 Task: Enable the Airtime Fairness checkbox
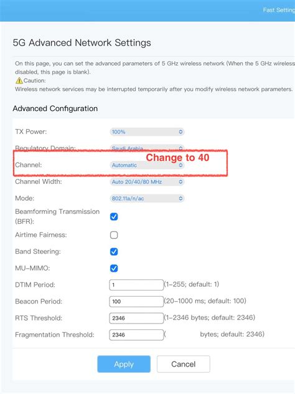114,235
